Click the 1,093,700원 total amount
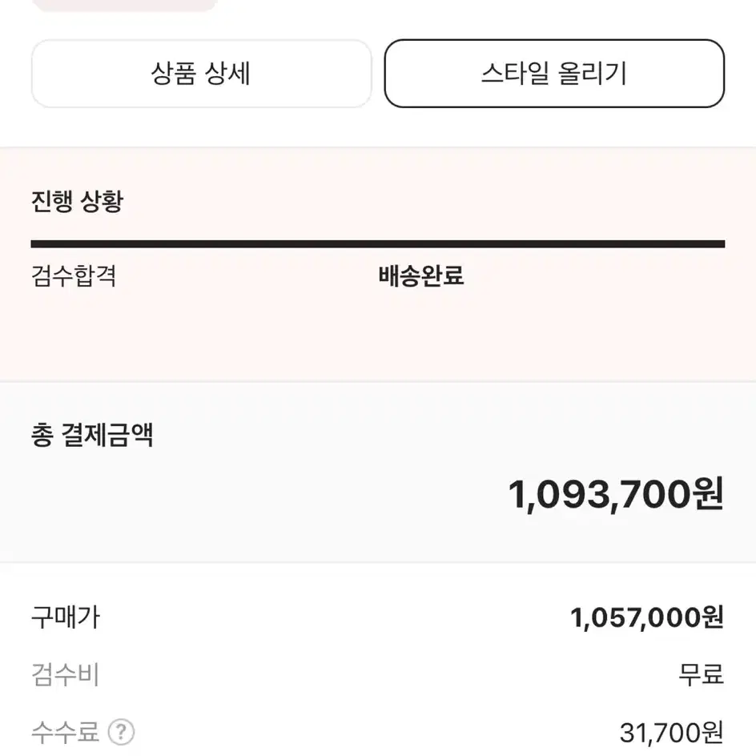Image resolution: width=756 pixels, height=756 pixels. [x=616, y=494]
